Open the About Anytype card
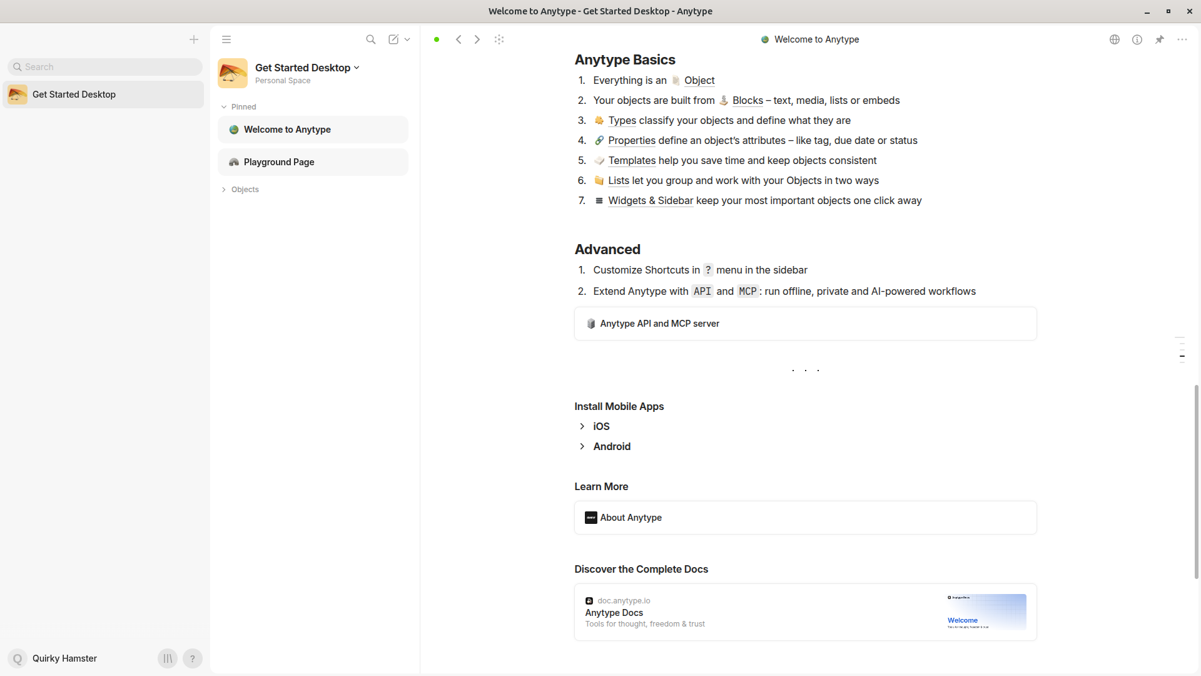The width and height of the screenshot is (1201, 676). tap(806, 518)
